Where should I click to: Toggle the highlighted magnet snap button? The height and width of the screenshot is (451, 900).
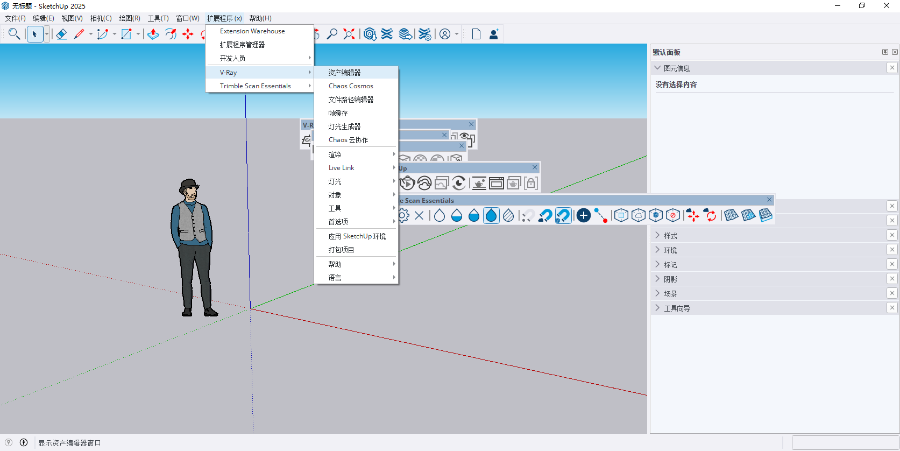(x=563, y=215)
